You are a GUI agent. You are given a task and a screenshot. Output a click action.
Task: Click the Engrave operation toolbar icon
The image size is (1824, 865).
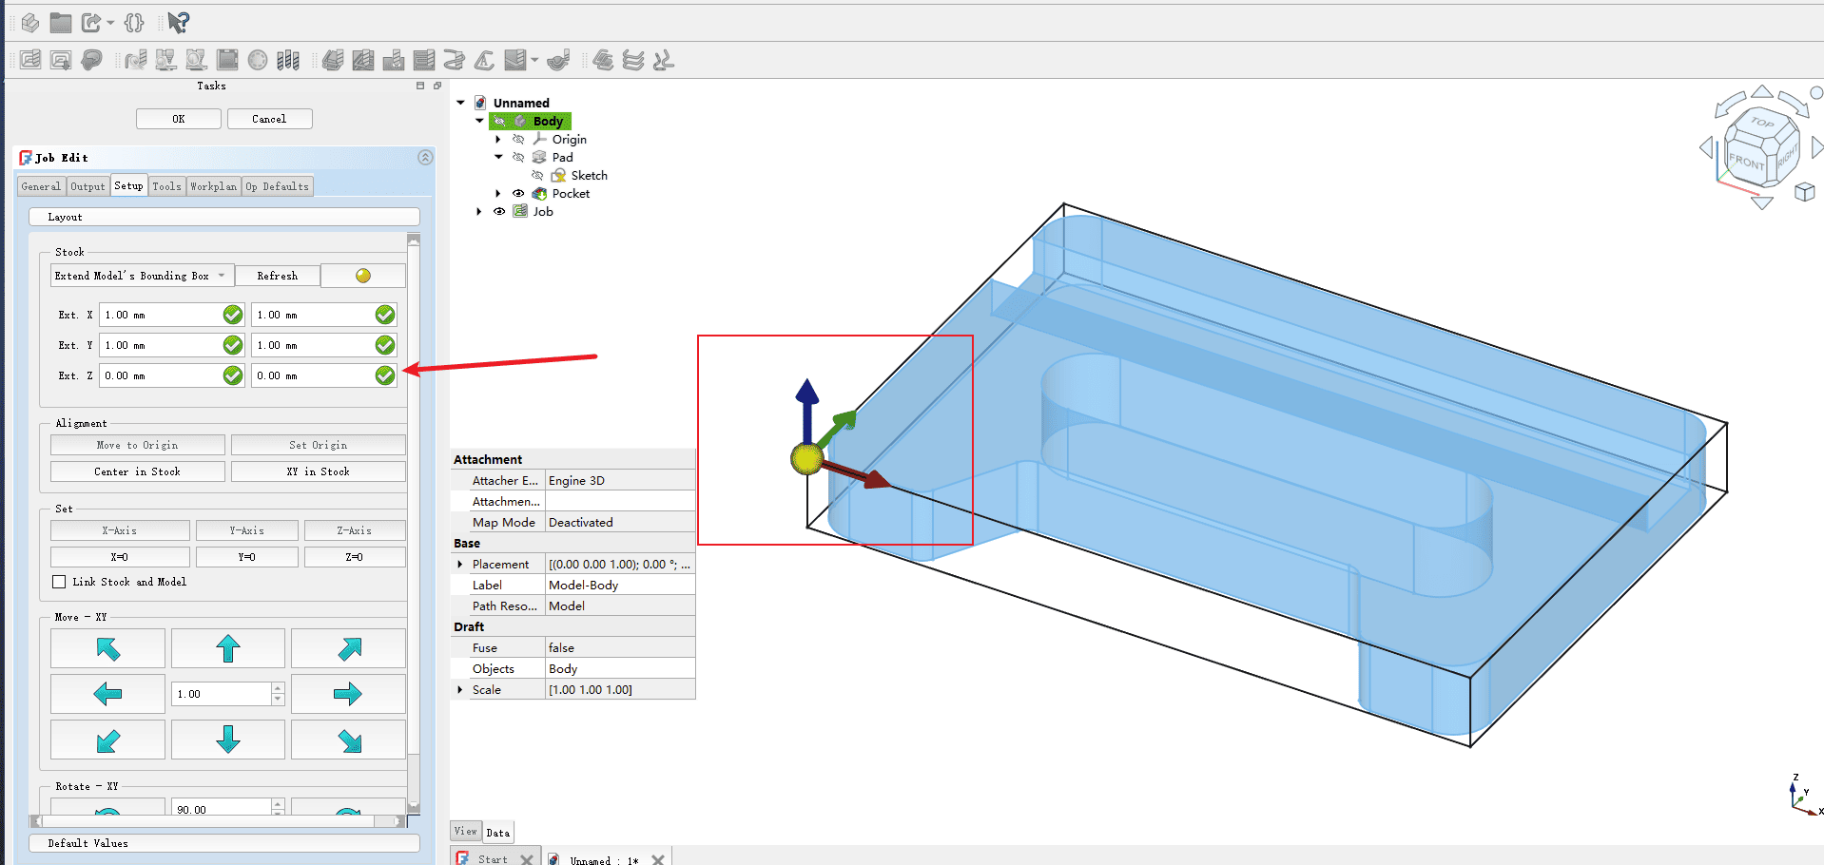[x=484, y=60]
